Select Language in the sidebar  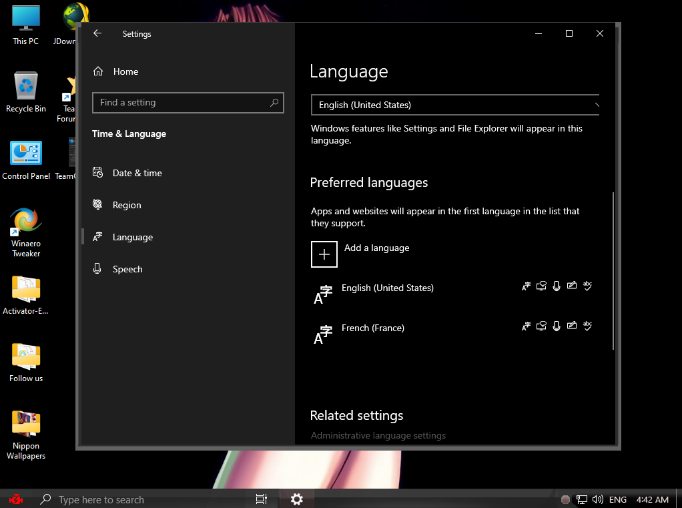(132, 237)
